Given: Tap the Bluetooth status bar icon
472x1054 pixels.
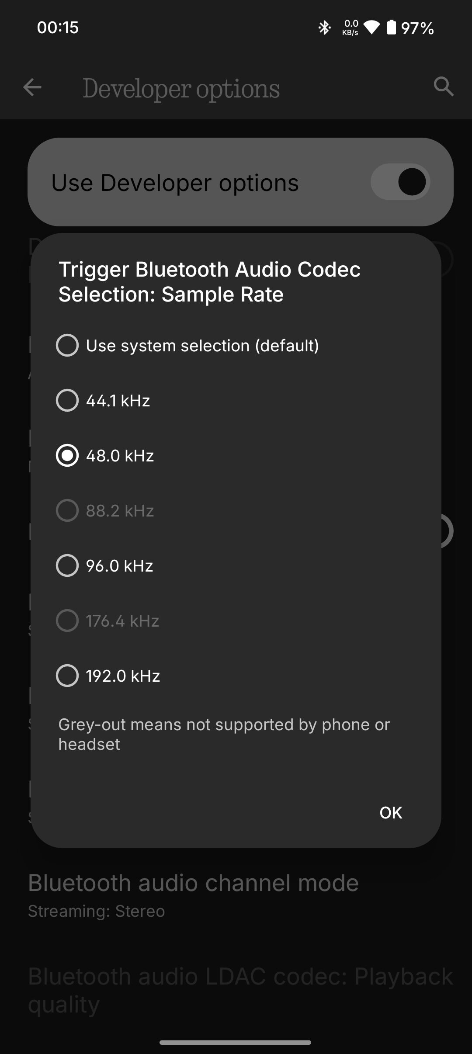Looking at the screenshot, I should pyautogui.click(x=324, y=28).
